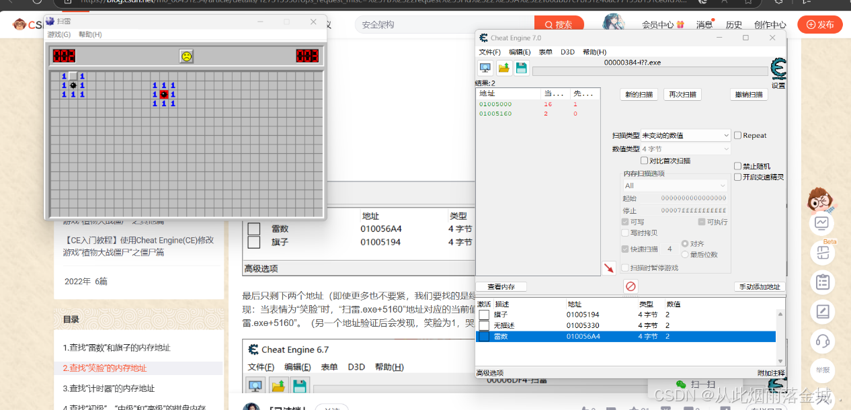Activate the 无描述 entry checkbox
Image resolution: width=851 pixels, height=410 pixels.
(484, 325)
